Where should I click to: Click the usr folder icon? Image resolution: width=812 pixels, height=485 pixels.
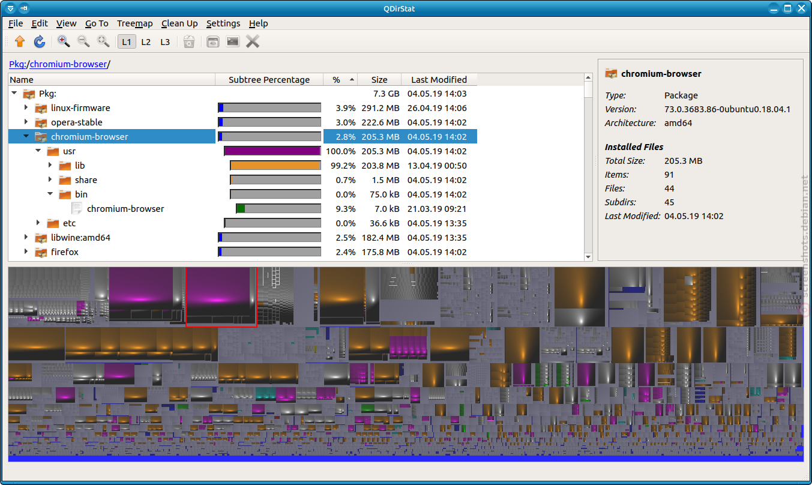click(x=53, y=151)
